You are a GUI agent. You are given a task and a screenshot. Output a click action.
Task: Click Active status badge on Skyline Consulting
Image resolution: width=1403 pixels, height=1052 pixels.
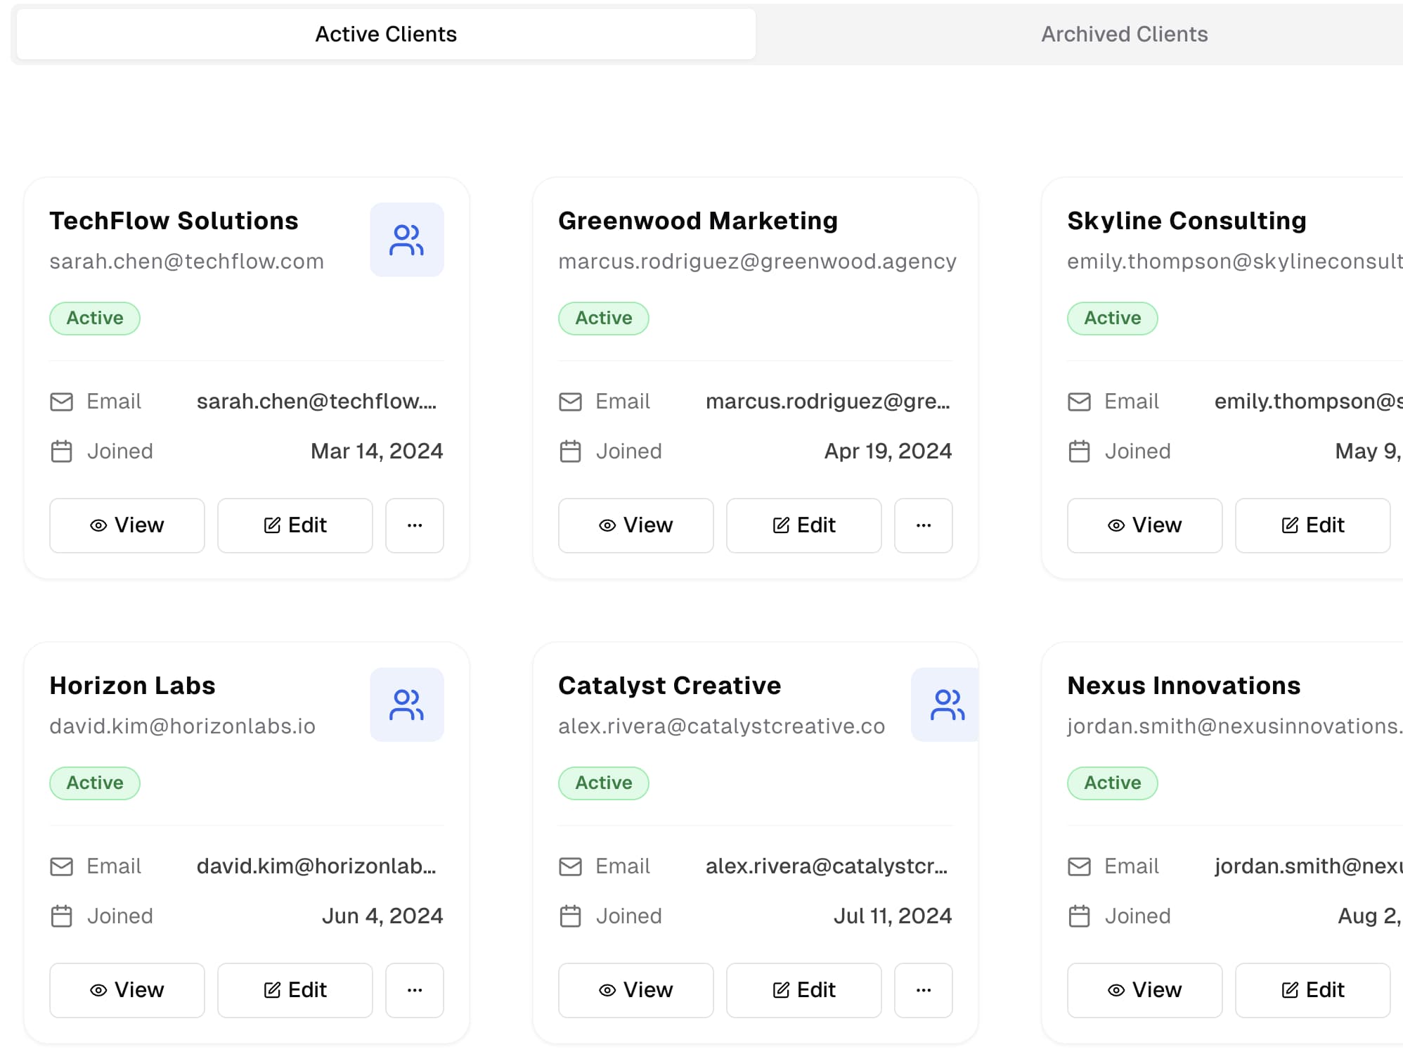click(1112, 319)
